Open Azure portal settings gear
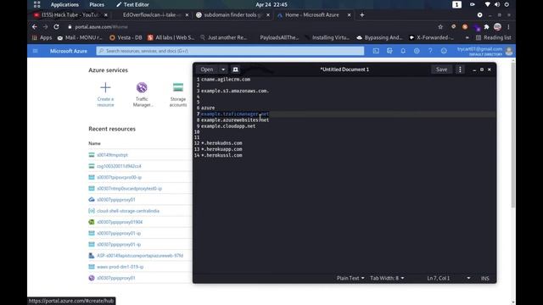 [x=417, y=51]
